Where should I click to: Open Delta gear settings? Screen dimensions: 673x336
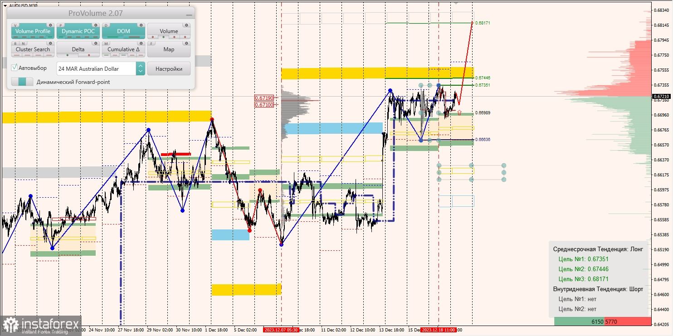tap(96, 43)
